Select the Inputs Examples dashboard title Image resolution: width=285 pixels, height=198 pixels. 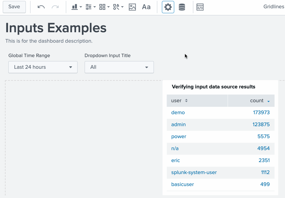point(56,28)
